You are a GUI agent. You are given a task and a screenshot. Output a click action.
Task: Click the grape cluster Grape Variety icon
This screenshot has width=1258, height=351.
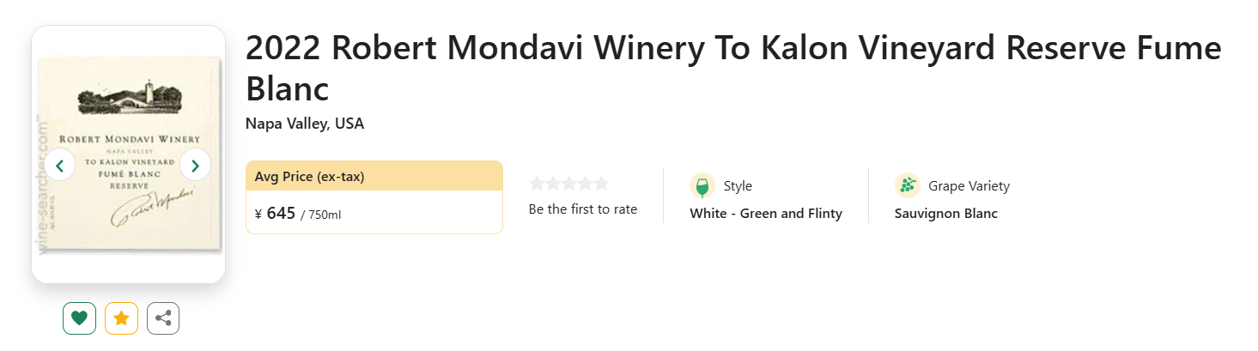click(908, 186)
